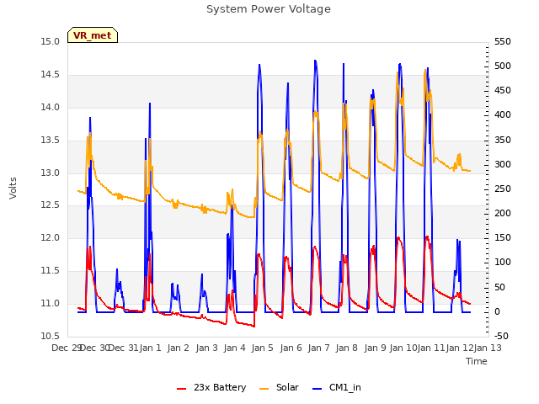Click the Jan 6 date label
539x404 pixels.
(291, 348)
